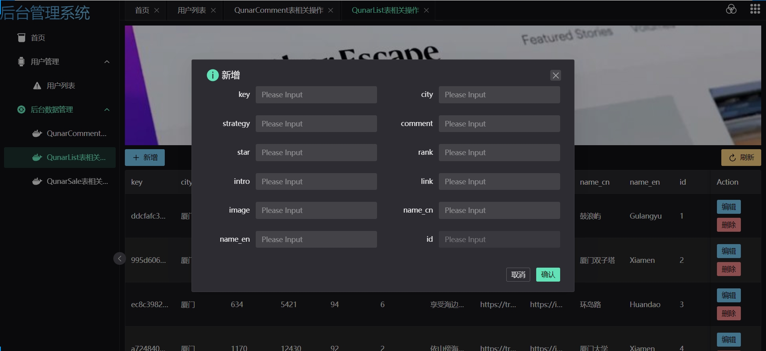The height and width of the screenshot is (351, 766).
Task: Click the 刷新 refresh button
Action: point(741,158)
